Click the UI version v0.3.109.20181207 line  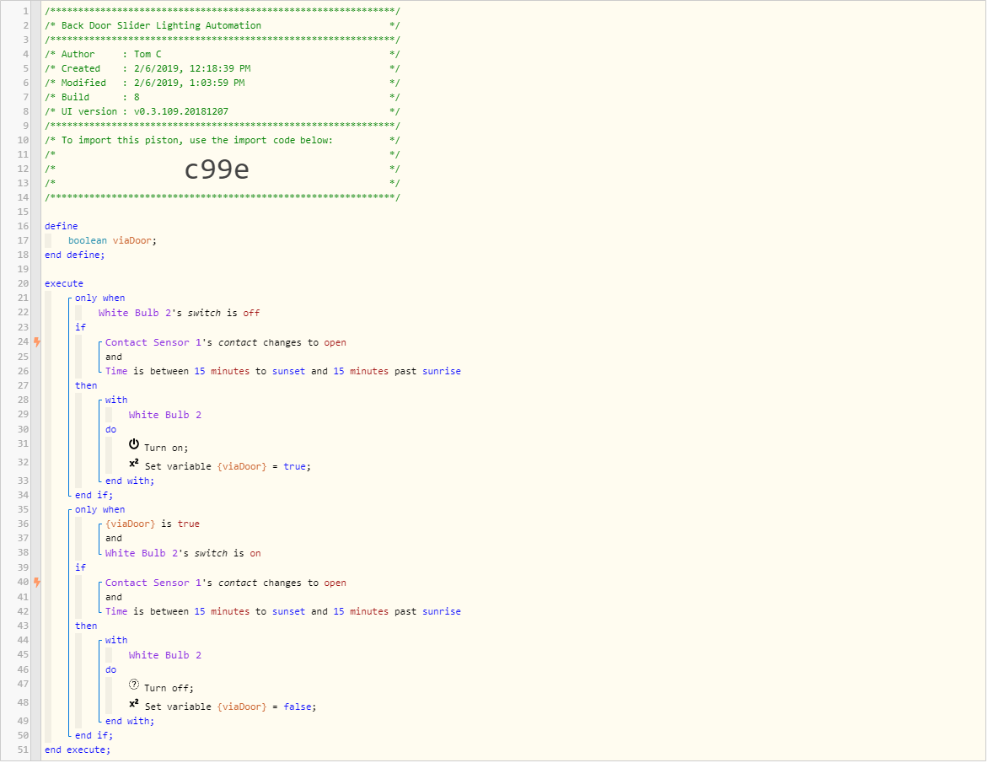tap(223, 111)
